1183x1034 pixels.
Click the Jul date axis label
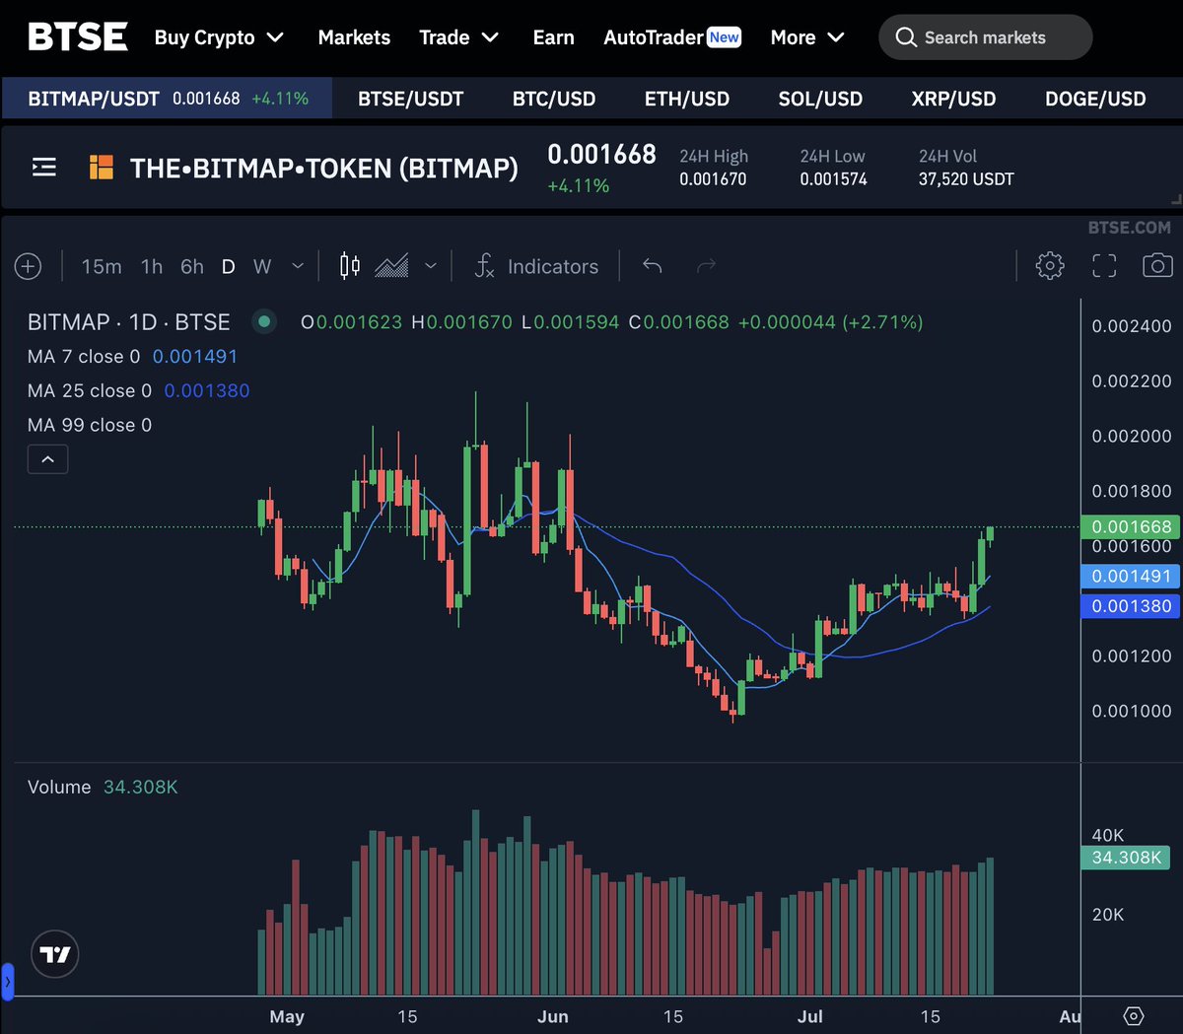tap(809, 1016)
